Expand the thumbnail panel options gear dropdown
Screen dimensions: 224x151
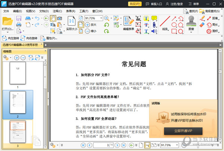pyautogui.click(x=10, y=58)
